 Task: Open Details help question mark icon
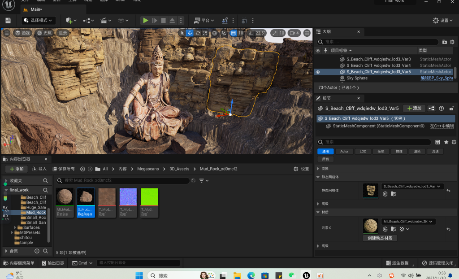442,109
